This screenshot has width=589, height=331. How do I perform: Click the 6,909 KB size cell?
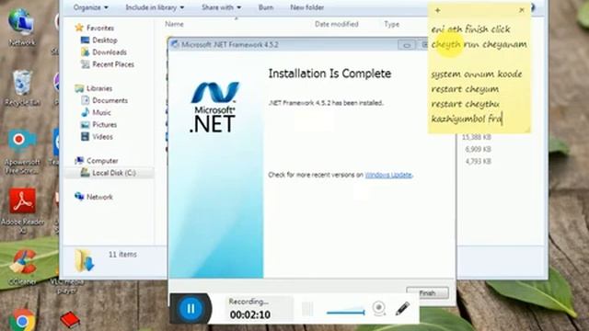[x=478, y=149]
